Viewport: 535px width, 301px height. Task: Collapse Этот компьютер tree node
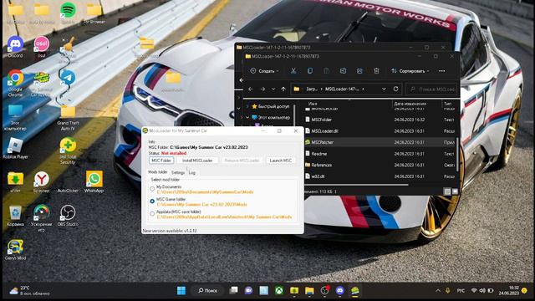(x=247, y=117)
